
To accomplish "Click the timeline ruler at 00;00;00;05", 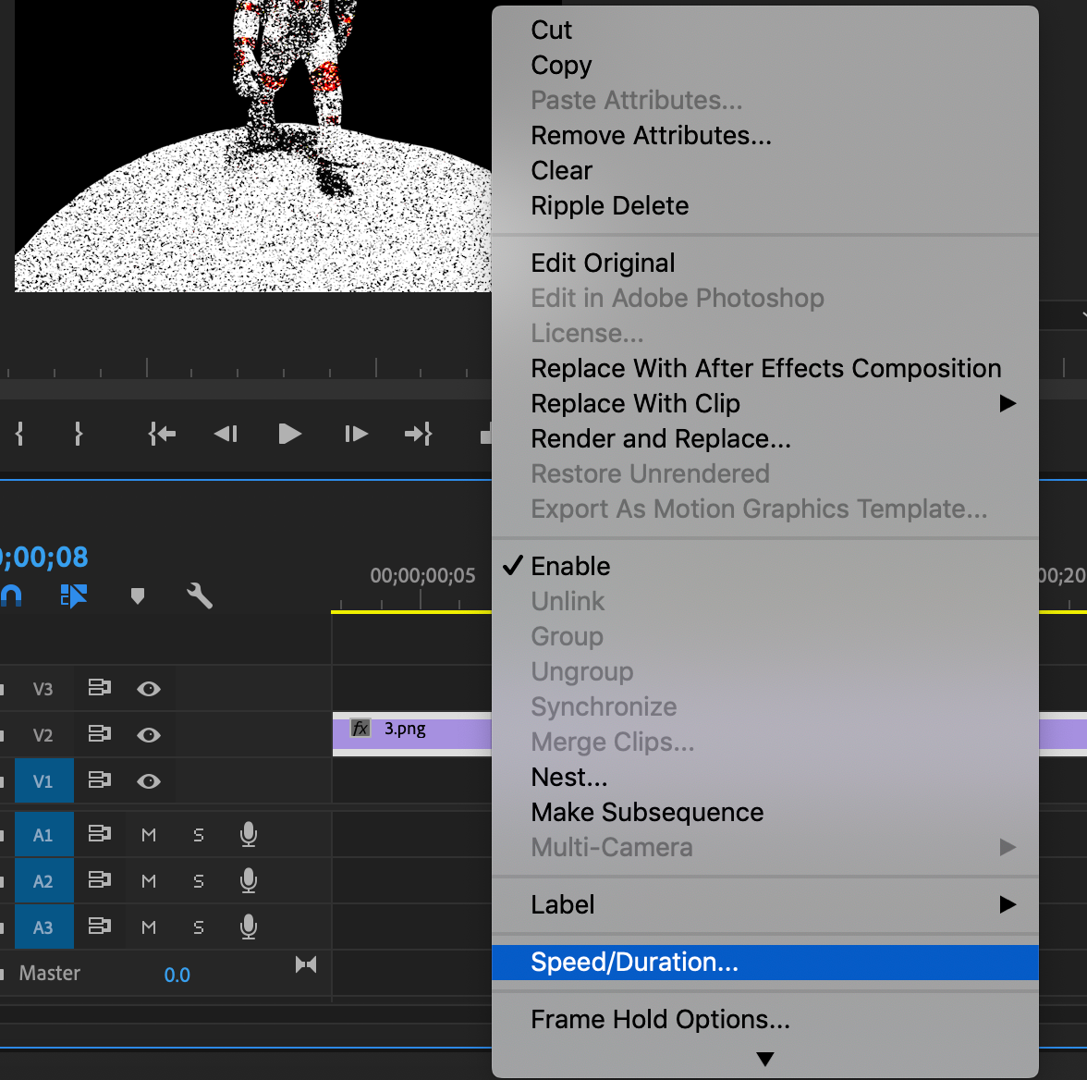I will click(x=422, y=576).
